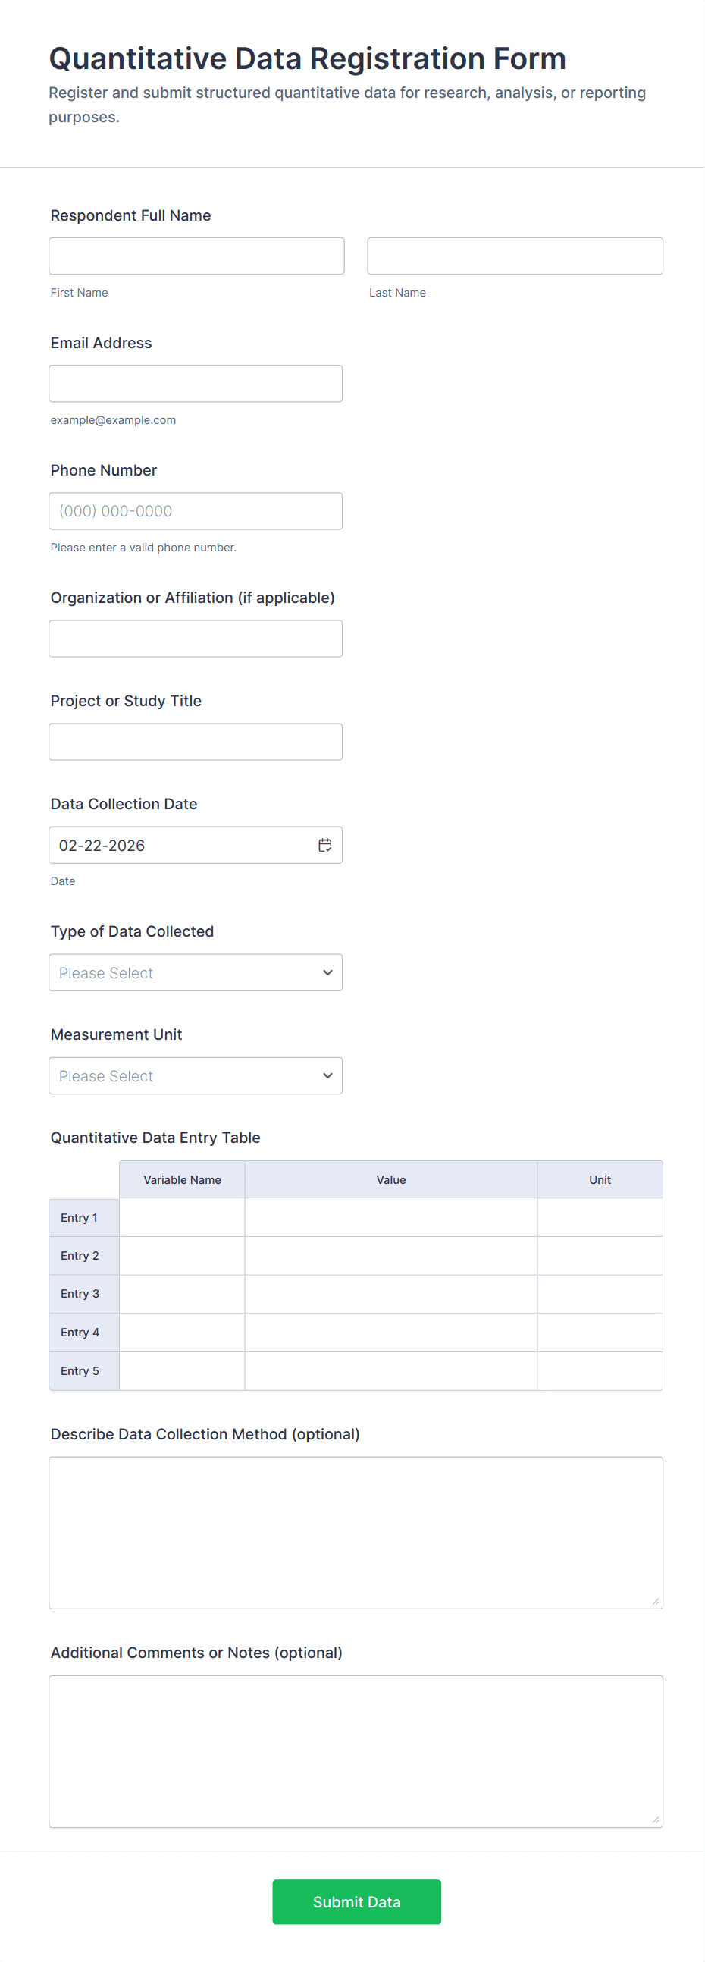Click the Project or Study Title field

[196, 742]
